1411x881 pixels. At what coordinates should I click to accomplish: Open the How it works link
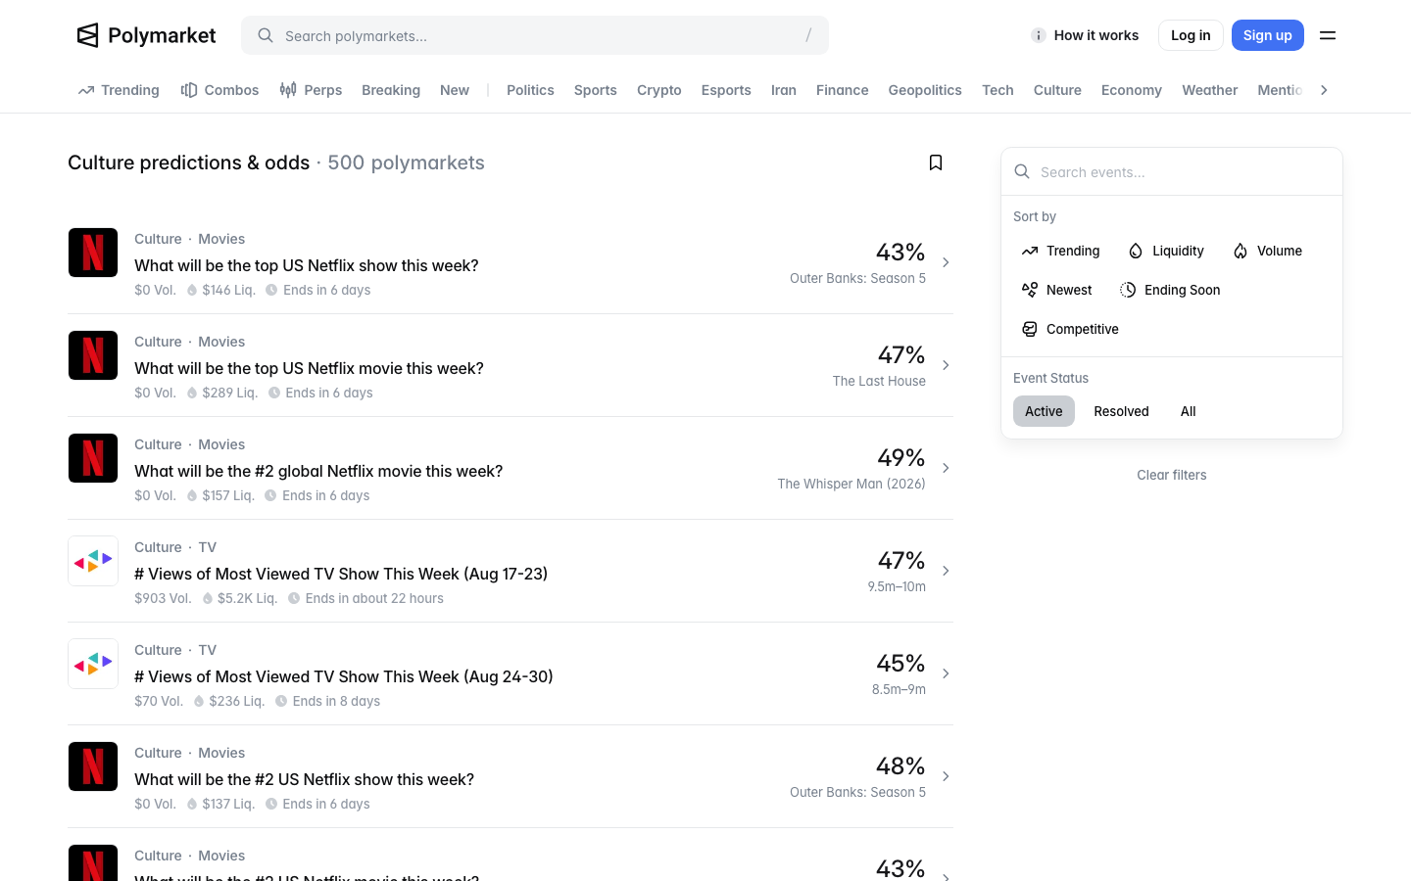tap(1085, 35)
